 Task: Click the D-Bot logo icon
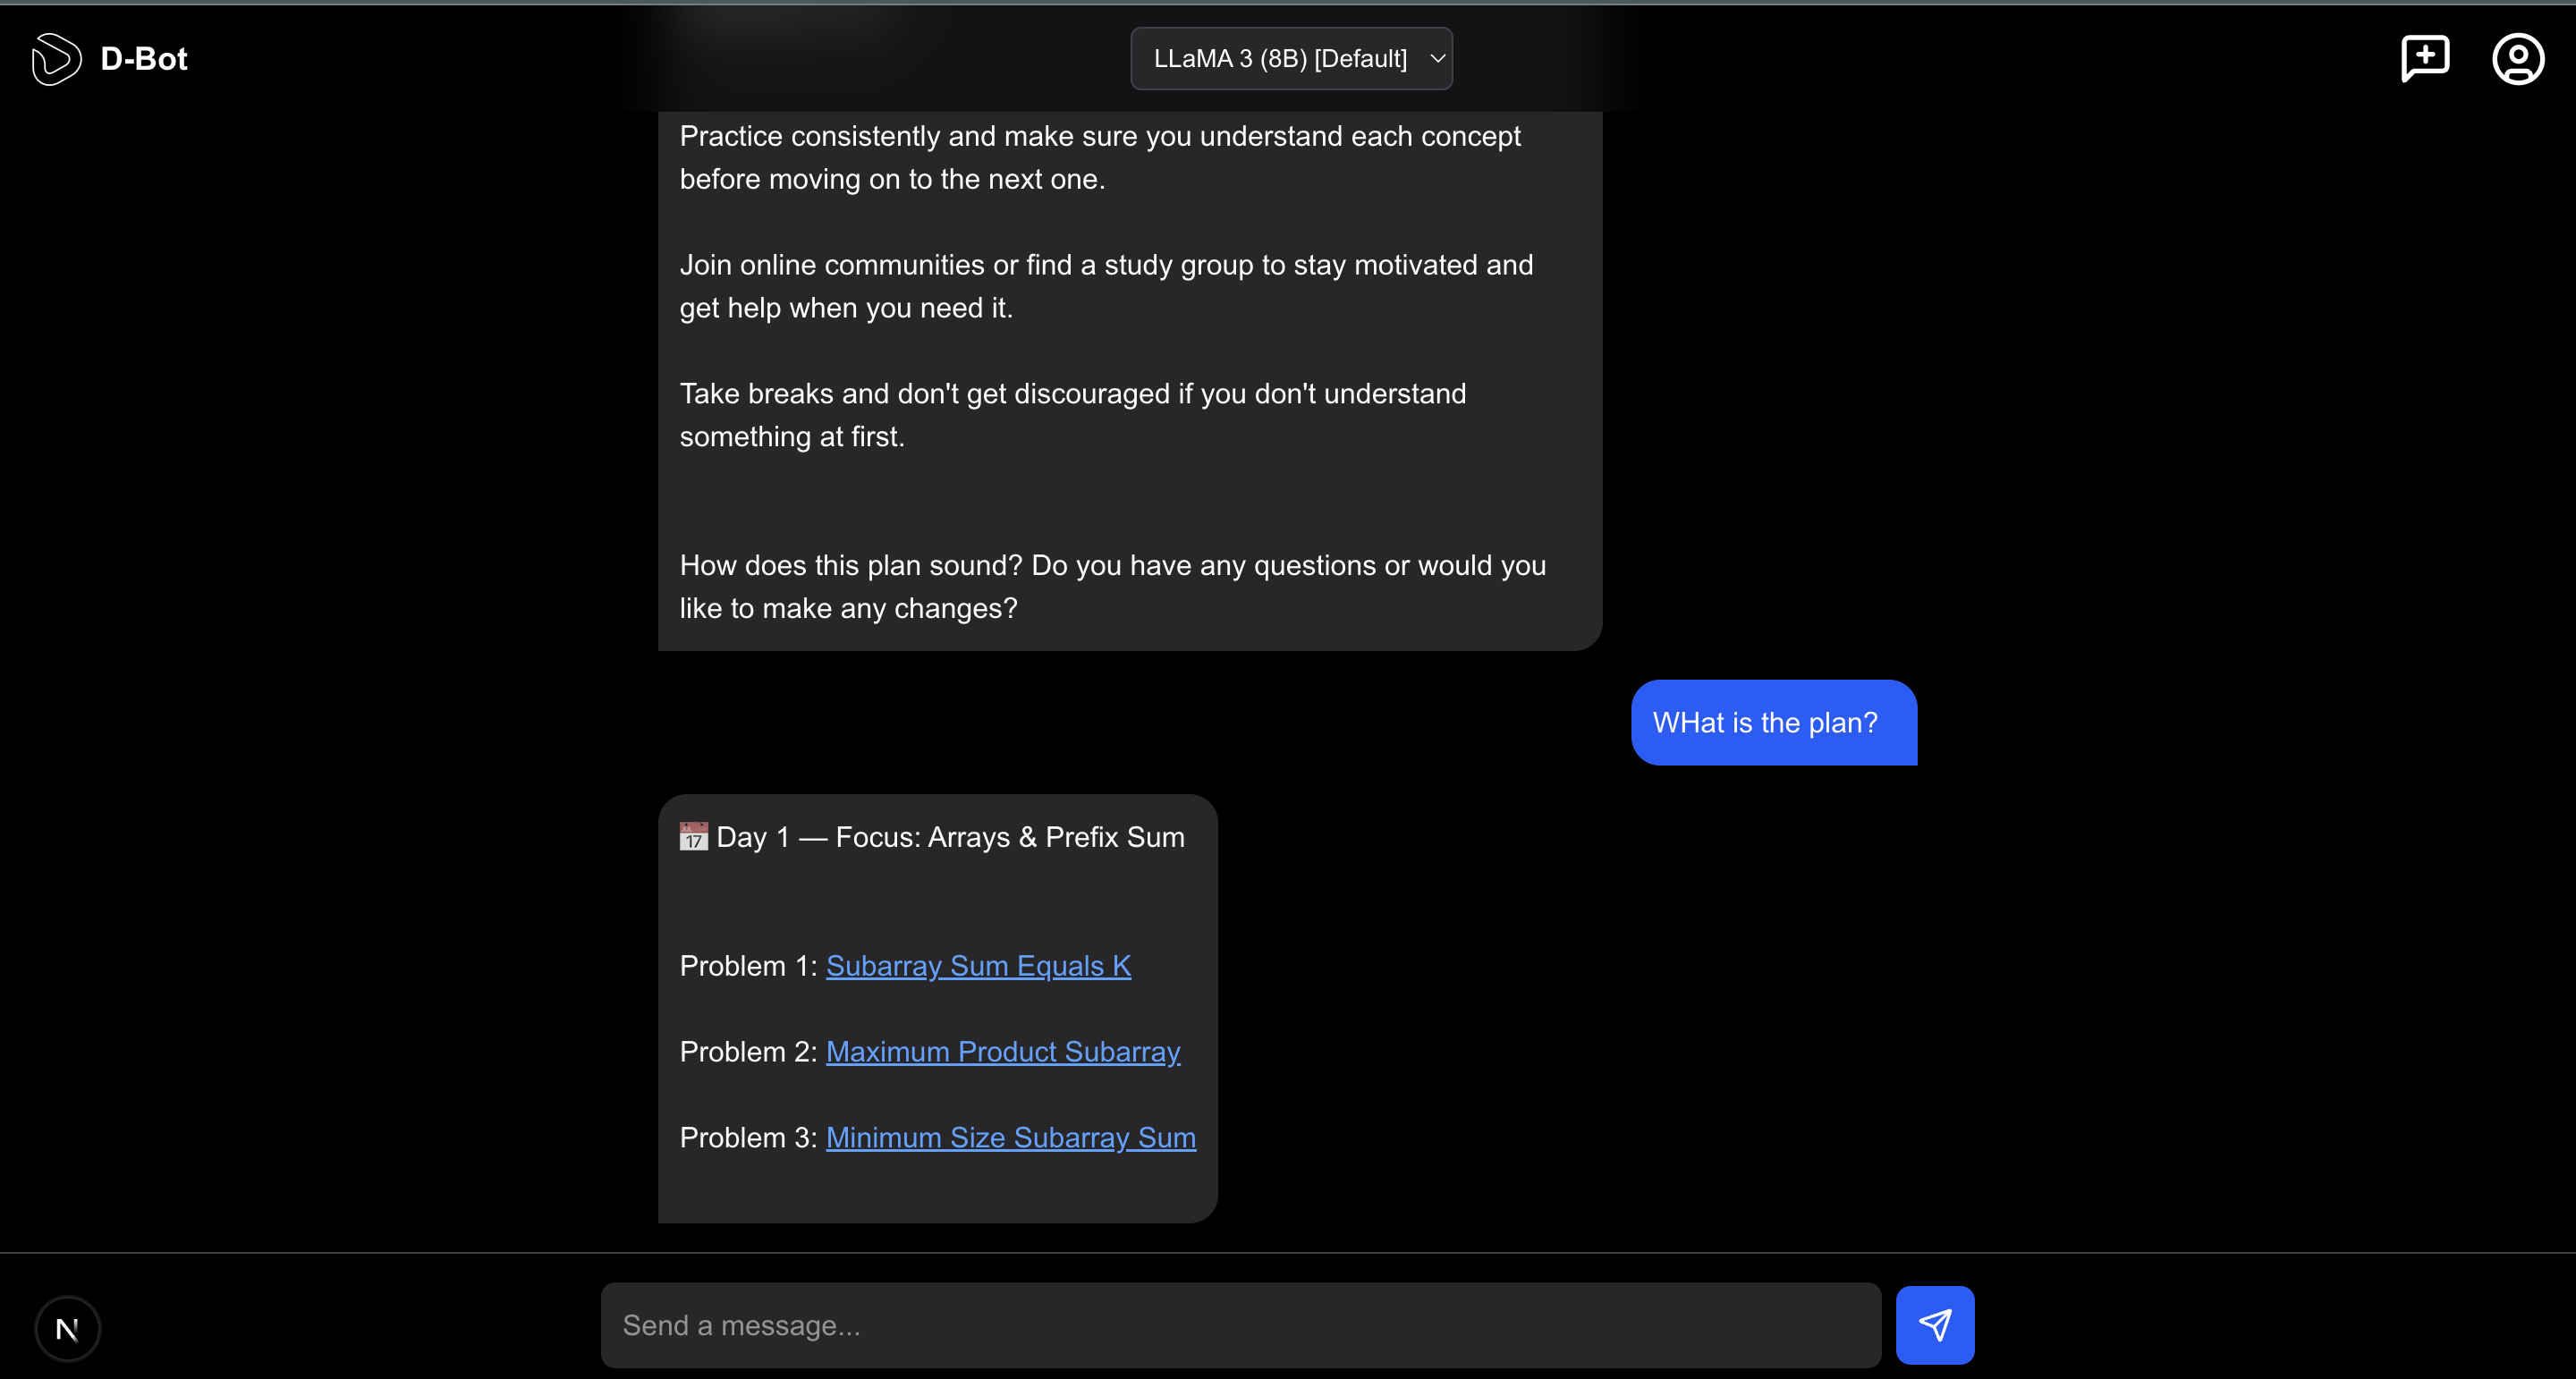(x=56, y=59)
